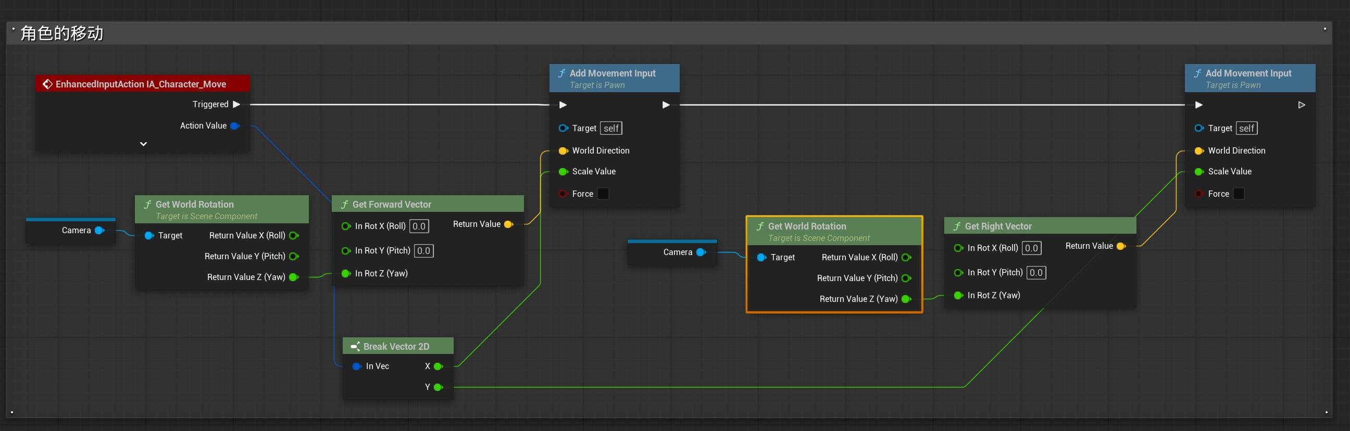Image resolution: width=1350 pixels, height=431 pixels.
Task: Click input execution pin on second Add Movement Input
Action: click(1198, 105)
